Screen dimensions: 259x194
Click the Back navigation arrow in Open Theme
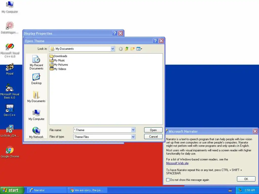121,49
